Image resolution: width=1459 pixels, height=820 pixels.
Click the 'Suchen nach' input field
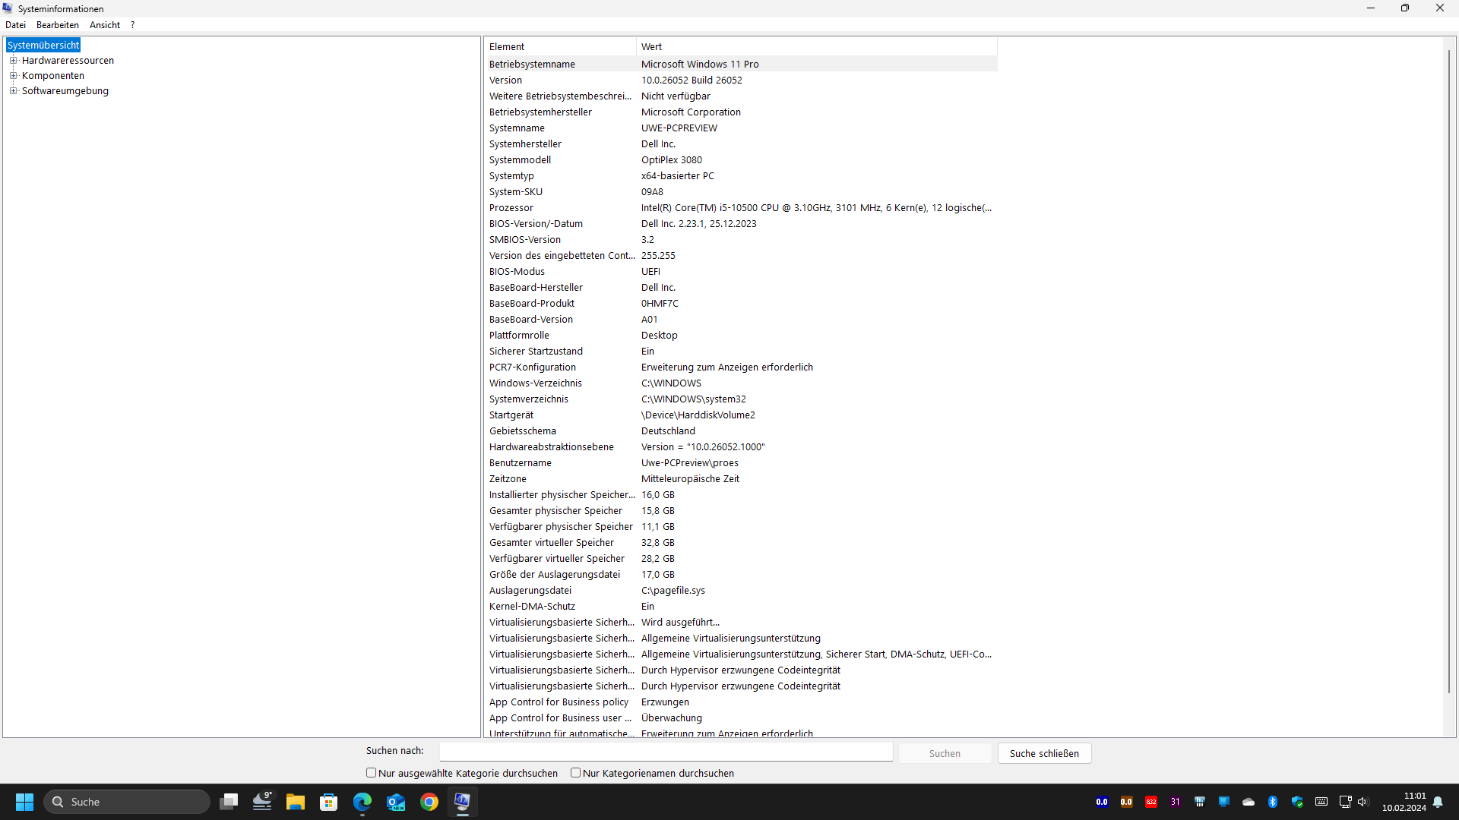point(666,752)
